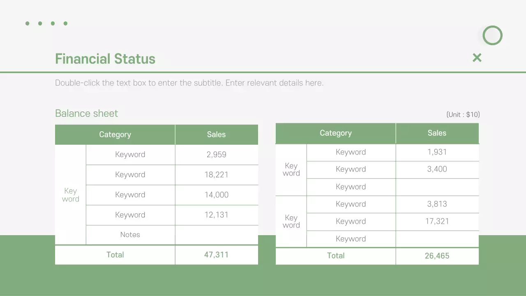526x296 pixels.
Task: Click the Unit : $10 label
Action: pos(463,115)
